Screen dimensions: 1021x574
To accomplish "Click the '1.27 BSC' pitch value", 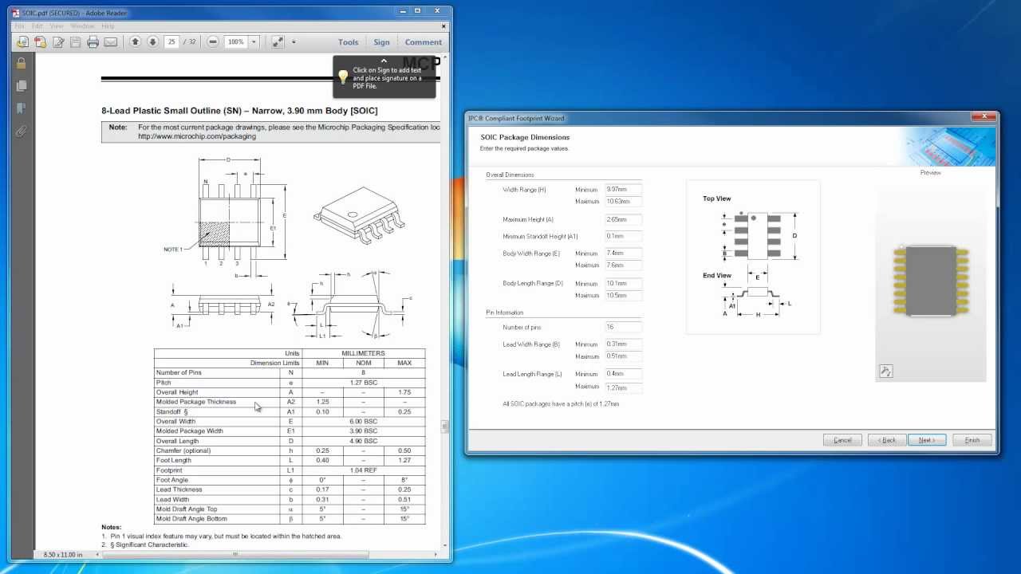I will pyautogui.click(x=363, y=383).
